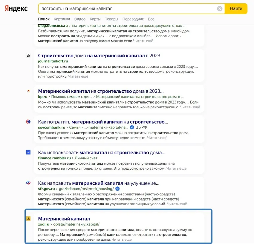Clear the search field via the X icon
The height and width of the screenshot is (244, 254).
pos(220,9)
